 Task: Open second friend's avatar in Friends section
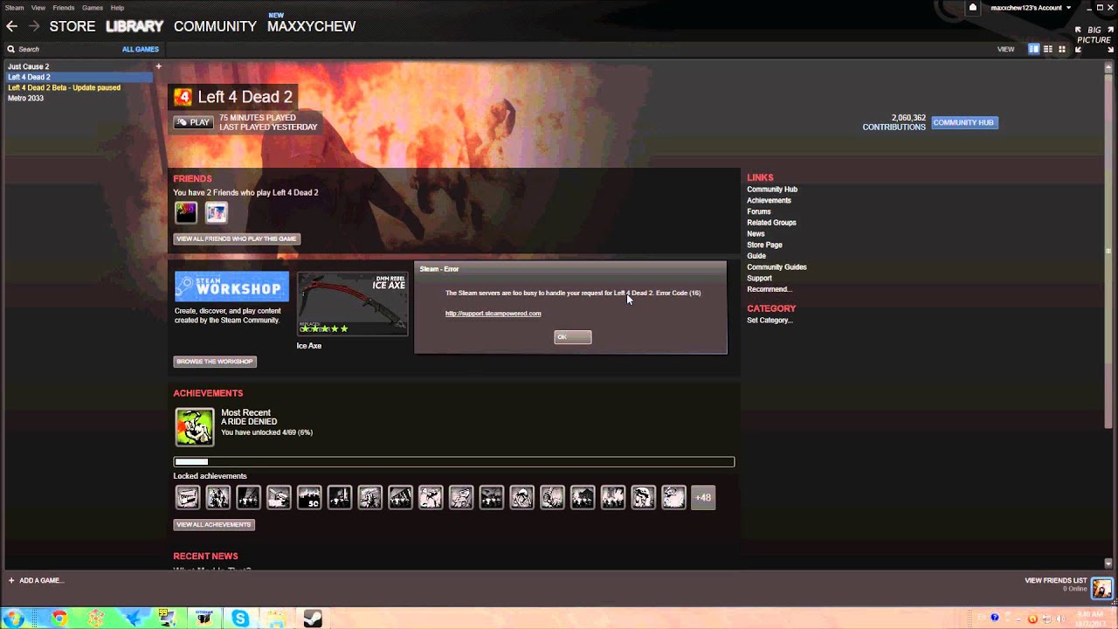(x=216, y=212)
